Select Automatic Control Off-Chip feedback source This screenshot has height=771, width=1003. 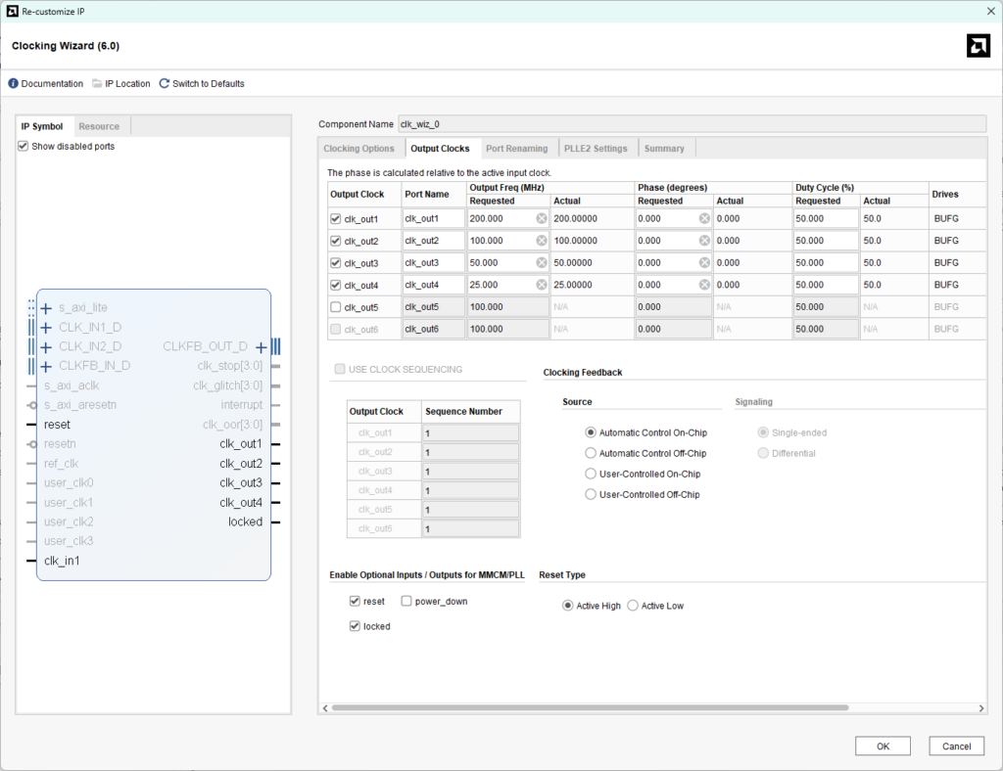591,453
